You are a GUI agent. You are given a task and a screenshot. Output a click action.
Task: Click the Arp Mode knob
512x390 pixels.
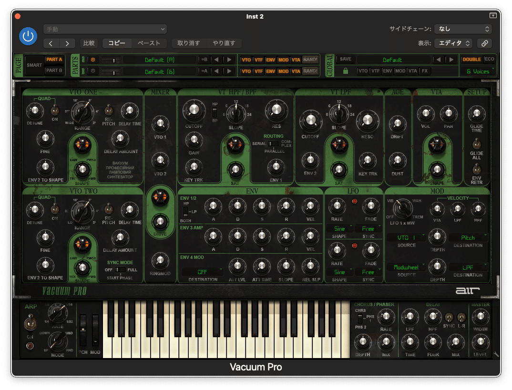(58, 341)
